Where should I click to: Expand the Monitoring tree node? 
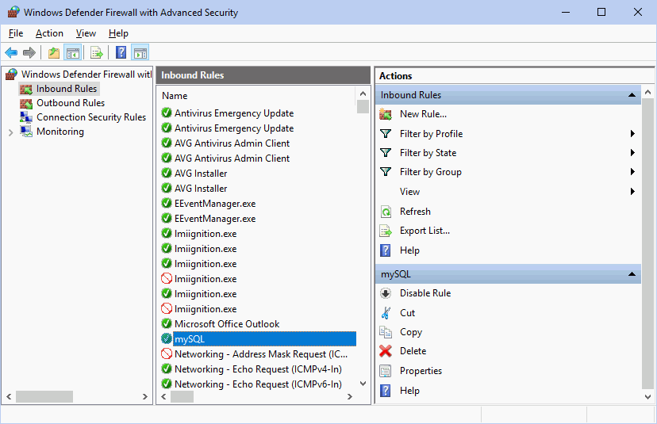pos(11,132)
